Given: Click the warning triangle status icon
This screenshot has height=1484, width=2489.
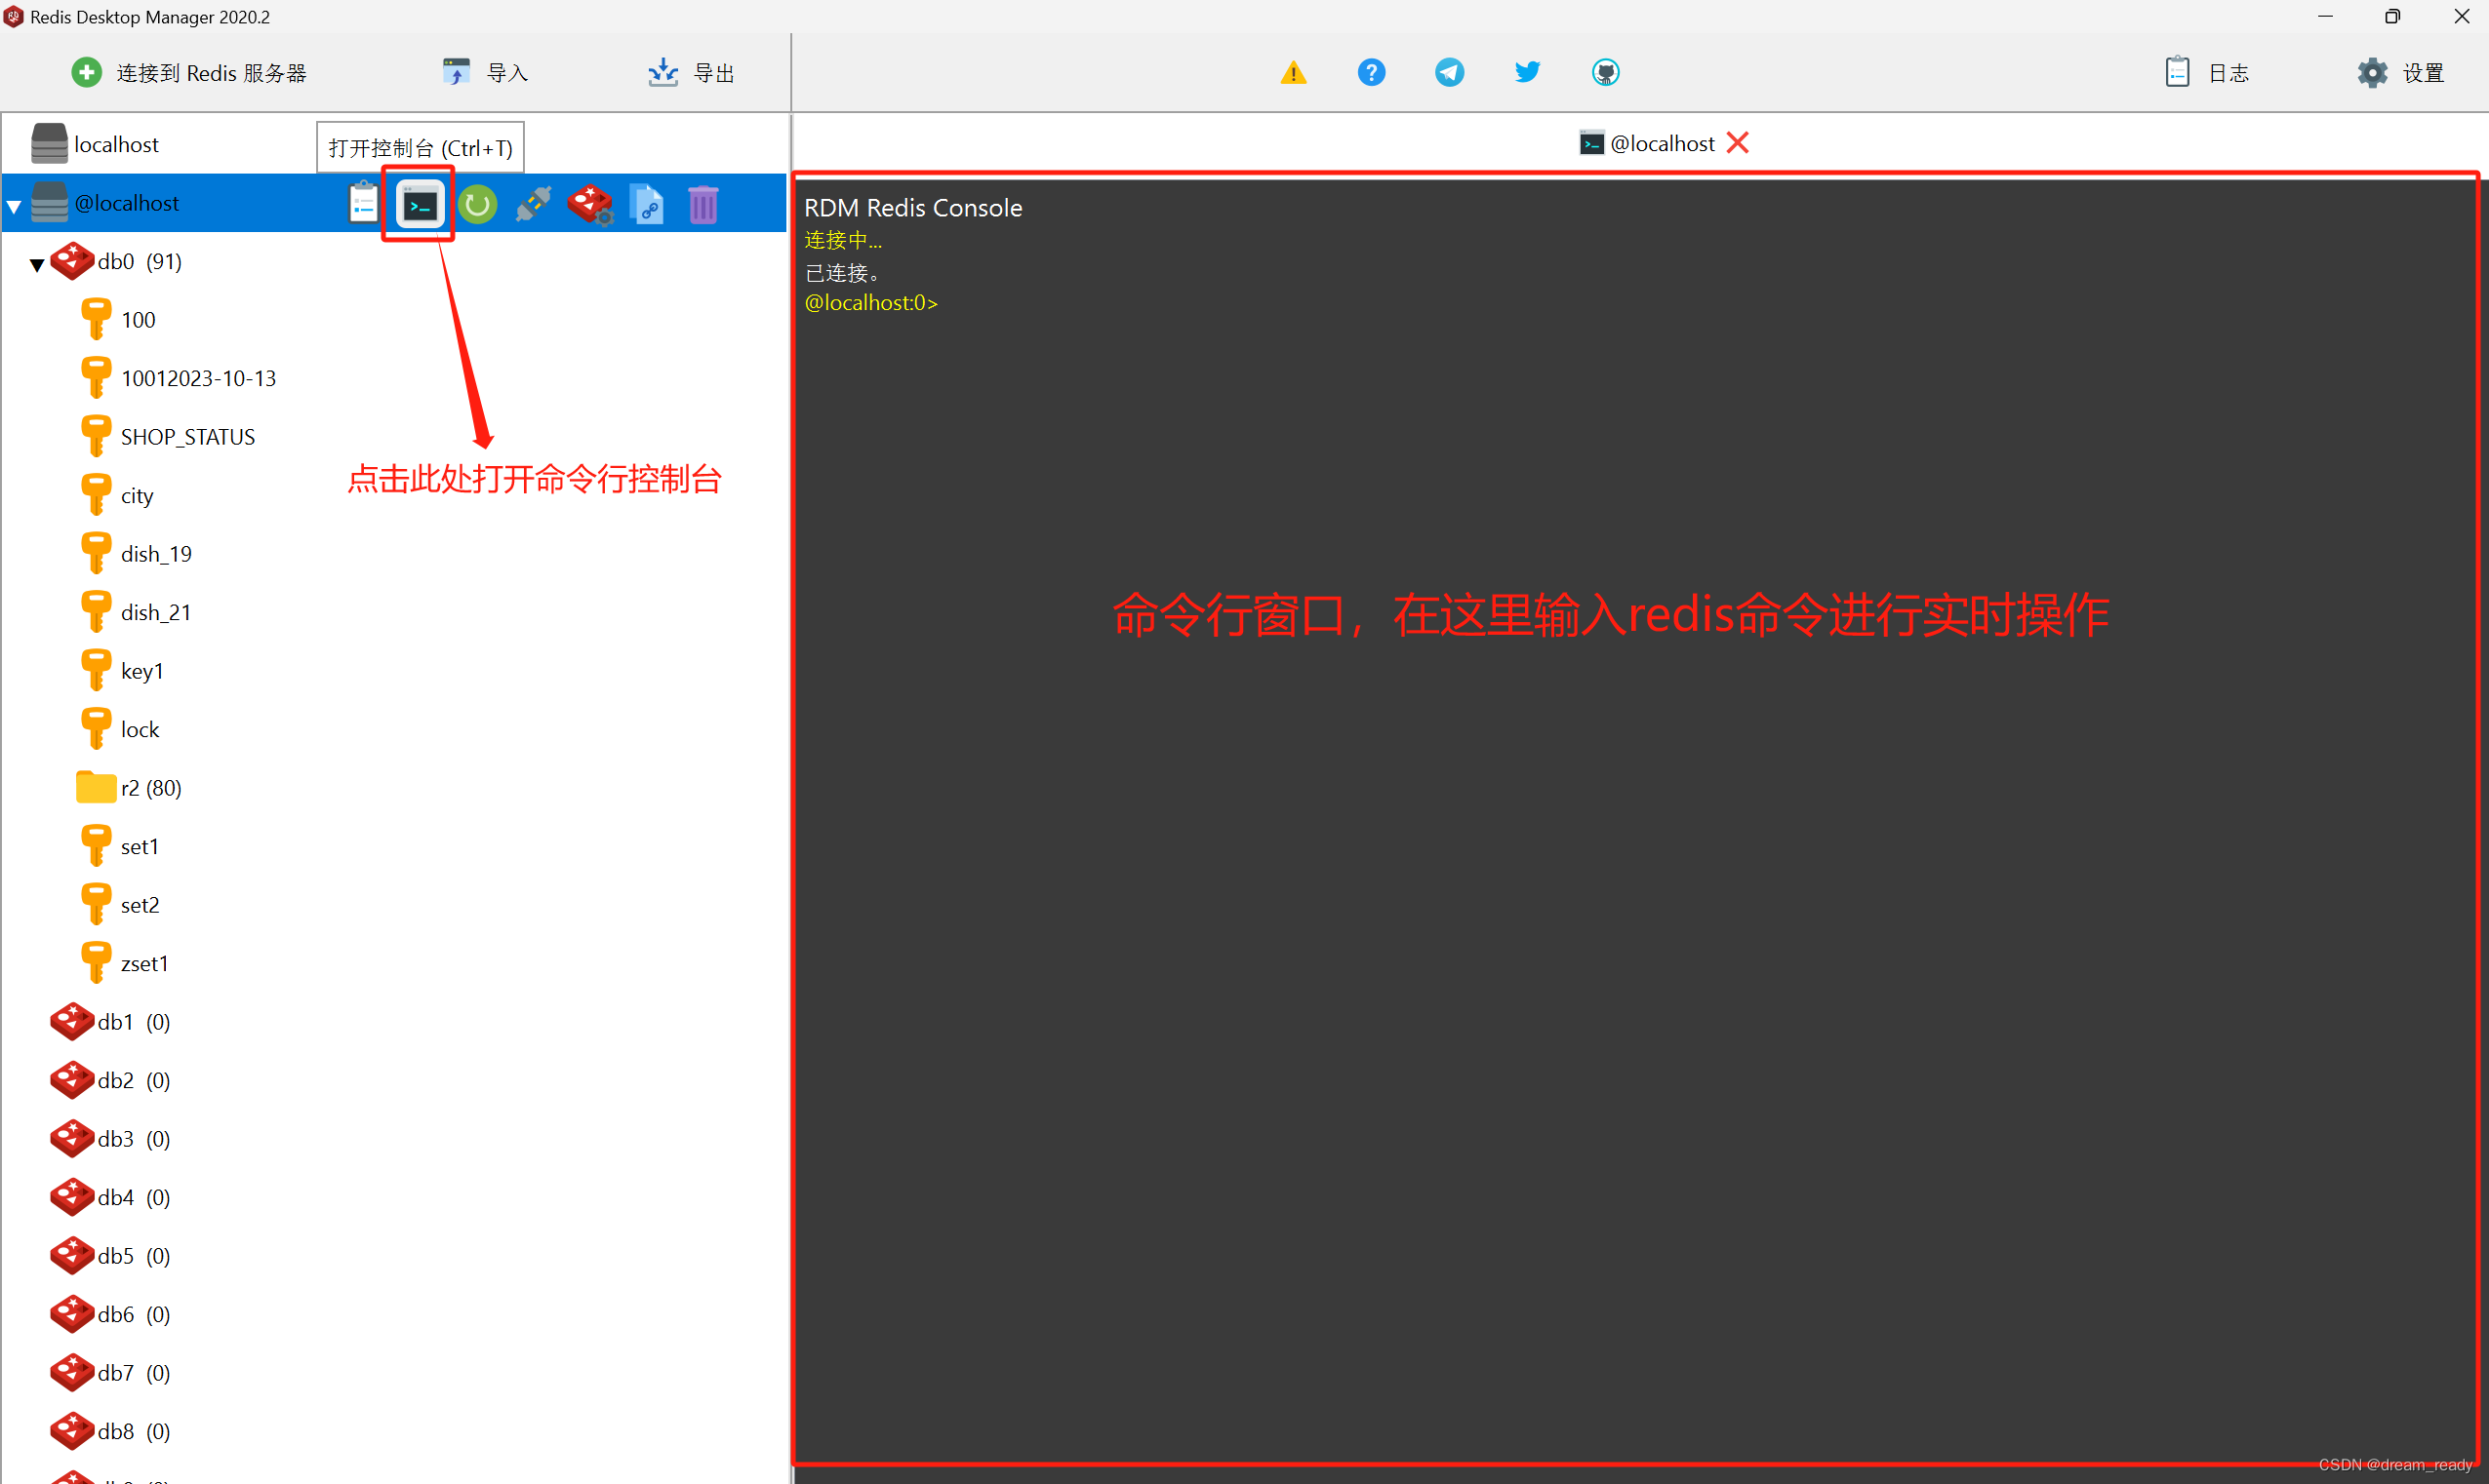Looking at the screenshot, I should point(1289,72).
